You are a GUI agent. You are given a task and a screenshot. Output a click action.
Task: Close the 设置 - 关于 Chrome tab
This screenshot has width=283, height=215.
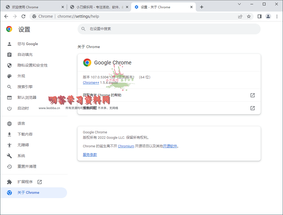click(191, 7)
